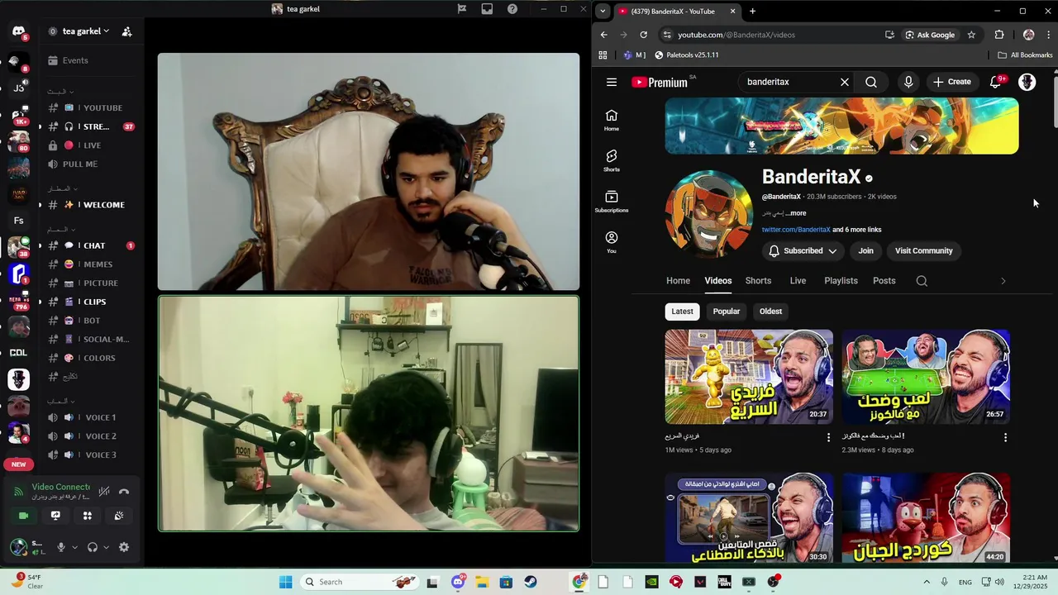Screen dimensions: 1058x595
Task: Switch to channel Live tab
Action: click(798, 281)
